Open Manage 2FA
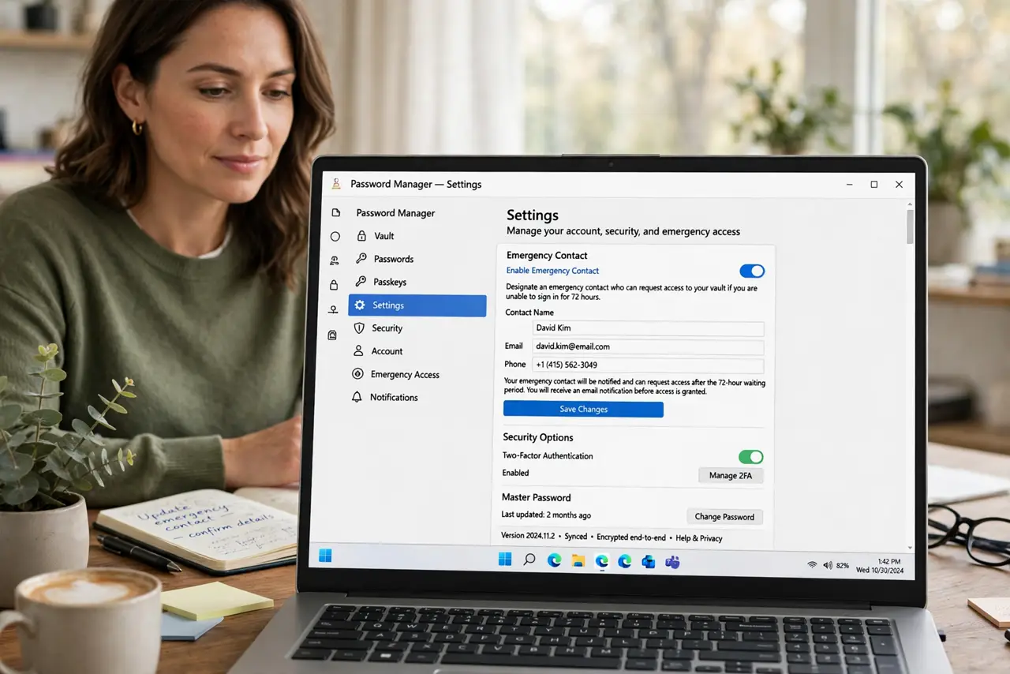 coord(731,475)
